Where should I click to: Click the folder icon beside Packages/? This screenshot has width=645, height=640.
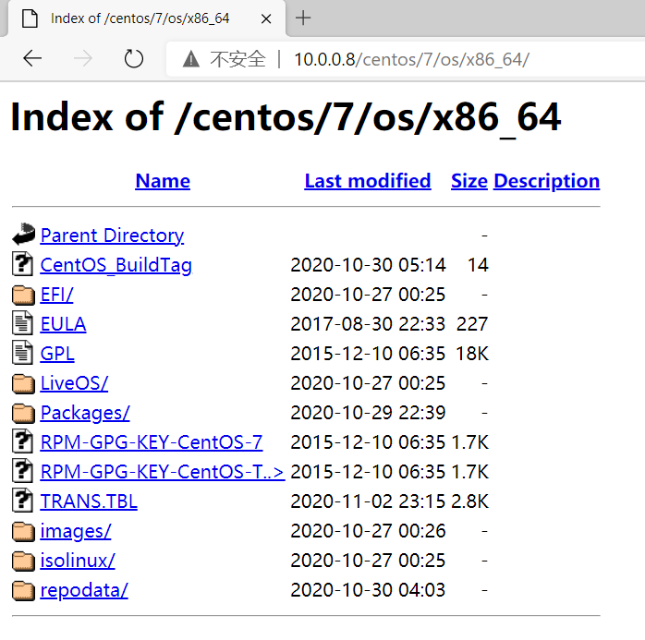tap(23, 413)
